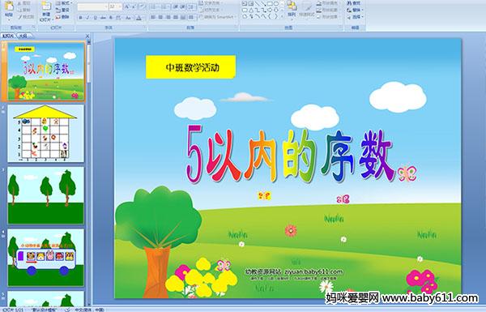
Task: Open the font name dropdown arrow
Action: pos(106,6)
